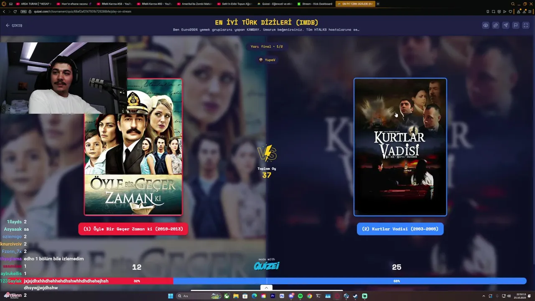Open a new browser tab
This screenshot has height=301, width=535.
pos(378,4)
